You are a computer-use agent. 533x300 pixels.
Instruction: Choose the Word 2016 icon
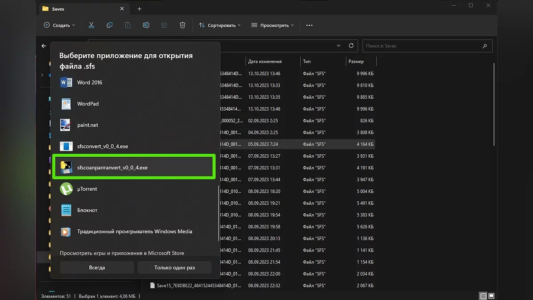(66, 82)
